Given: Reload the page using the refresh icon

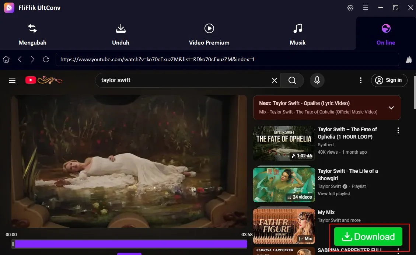Looking at the screenshot, I should click(x=46, y=59).
